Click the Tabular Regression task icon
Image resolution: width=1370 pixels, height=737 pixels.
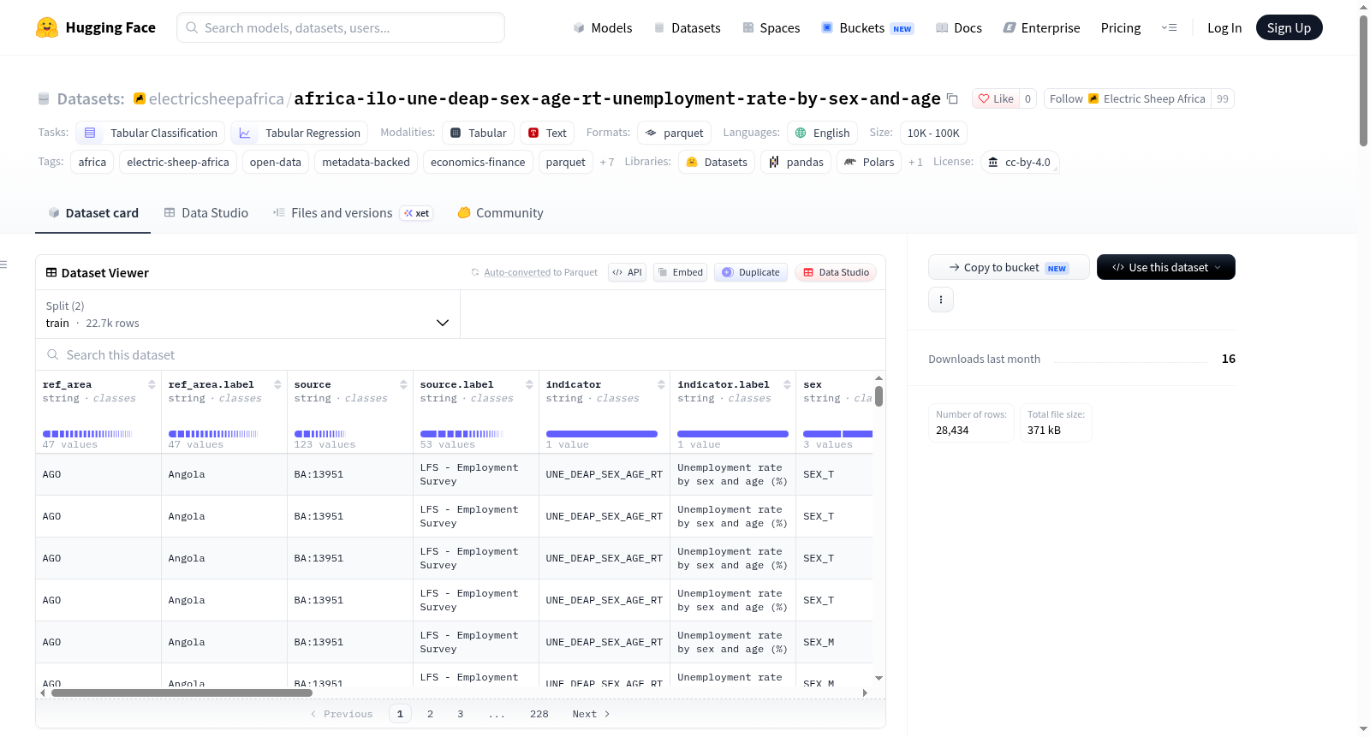tap(245, 133)
